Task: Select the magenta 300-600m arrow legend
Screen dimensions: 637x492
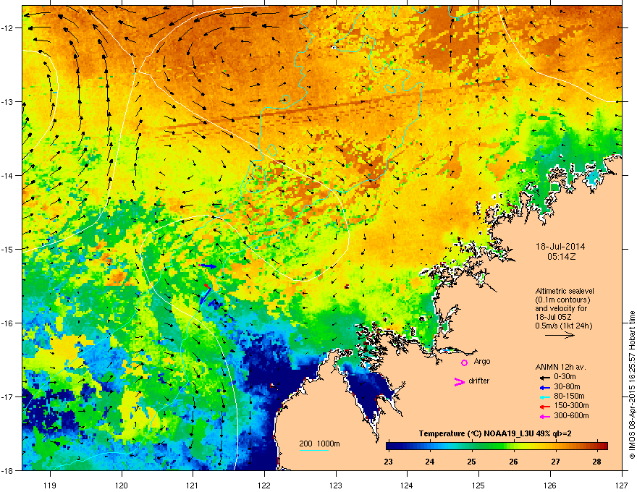Action: tap(544, 416)
